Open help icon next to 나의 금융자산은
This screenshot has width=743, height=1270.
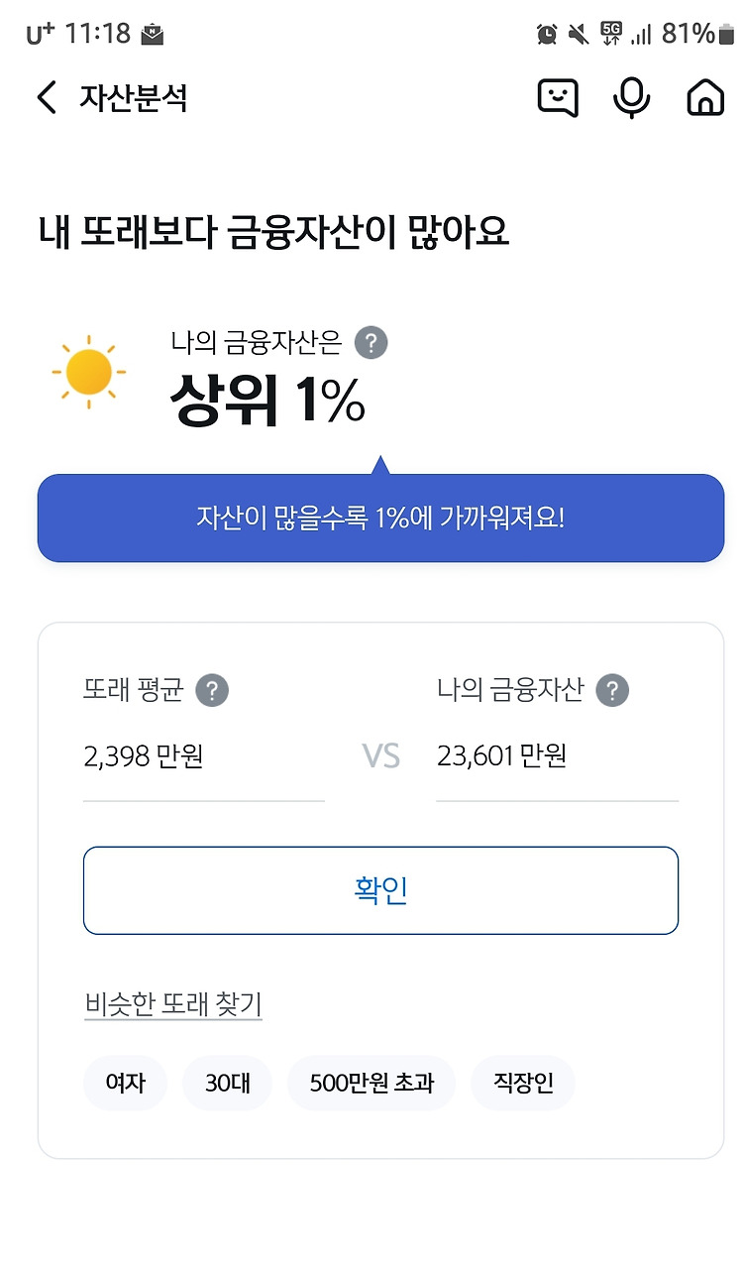click(371, 343)
